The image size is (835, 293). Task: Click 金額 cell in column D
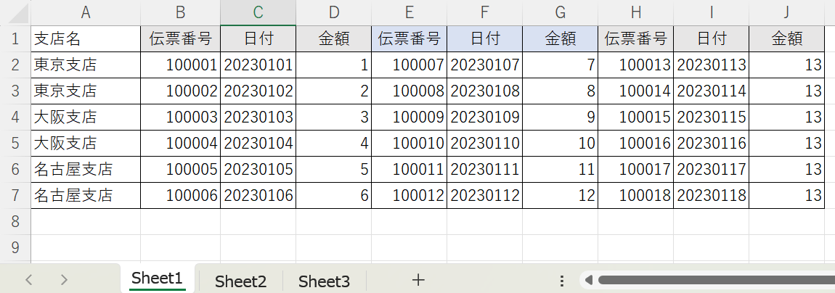[x=333, y=39]
